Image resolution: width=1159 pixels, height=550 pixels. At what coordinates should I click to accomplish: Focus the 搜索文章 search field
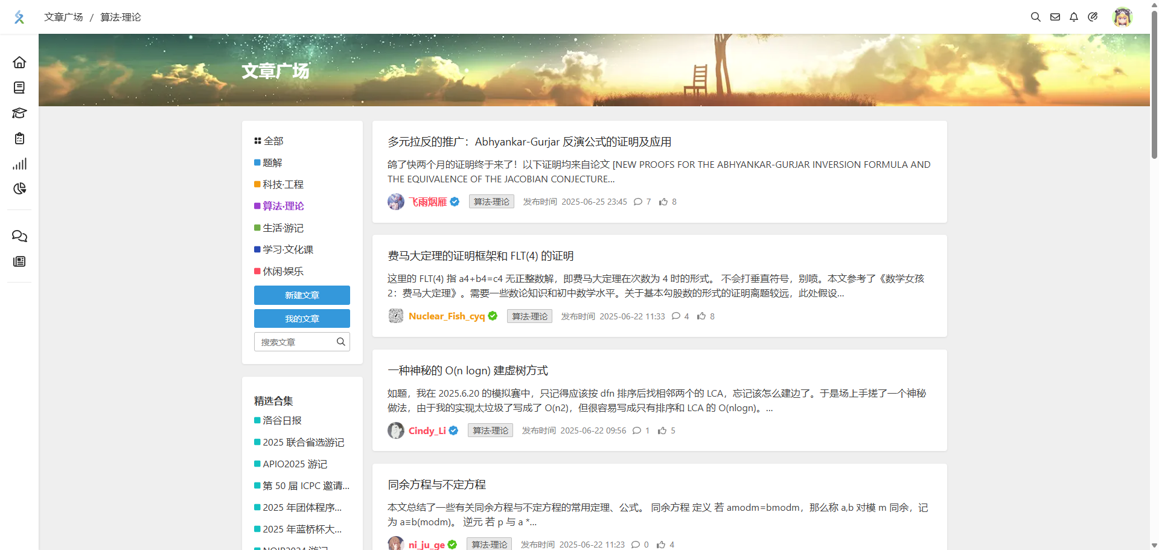pyautogui.click(x=296, y=342)
